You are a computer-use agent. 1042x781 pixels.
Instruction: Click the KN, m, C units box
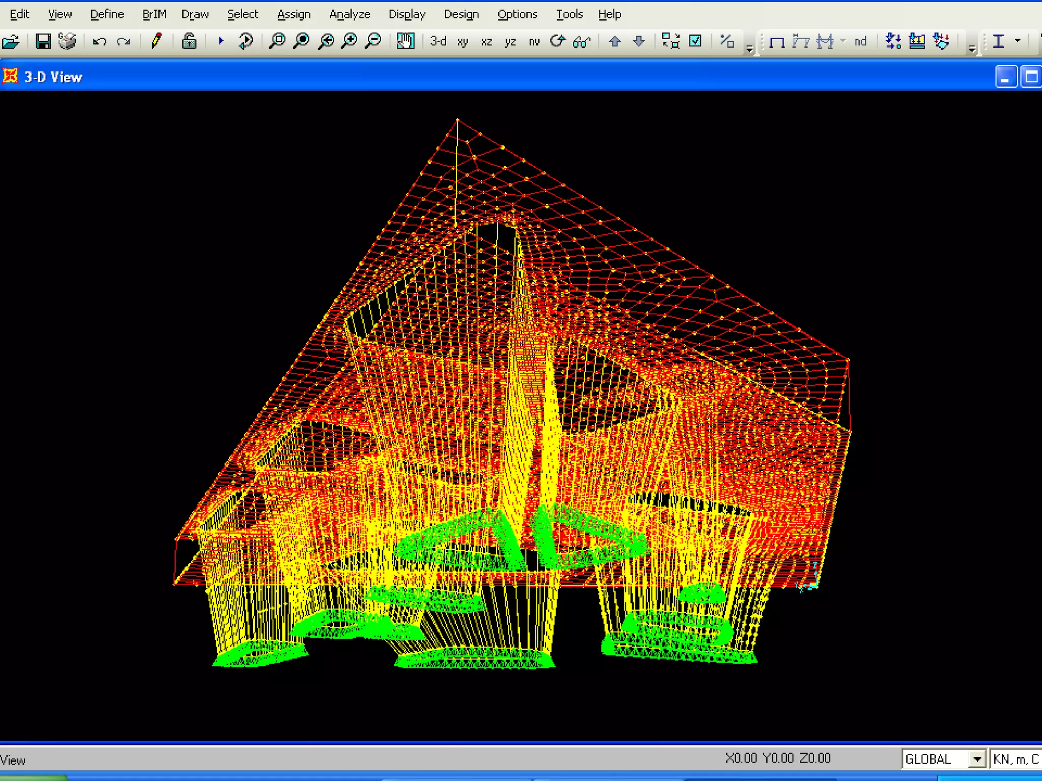1016,759
